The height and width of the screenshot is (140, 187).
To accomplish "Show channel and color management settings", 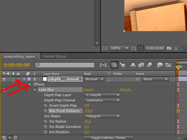I will pyautogui.click(x=183, y=48).
